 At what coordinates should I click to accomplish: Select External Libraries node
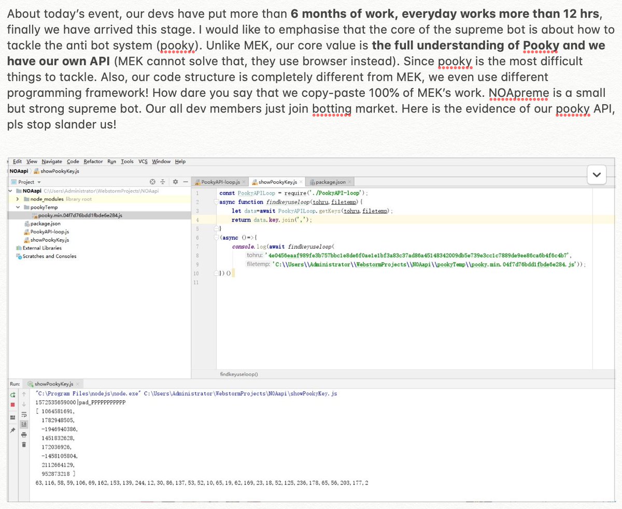(x=39, y=248)
